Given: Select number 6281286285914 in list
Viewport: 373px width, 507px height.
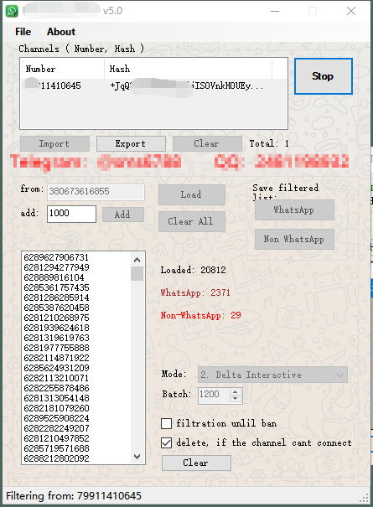Looking at the screenshot, I should click(56, 297).
